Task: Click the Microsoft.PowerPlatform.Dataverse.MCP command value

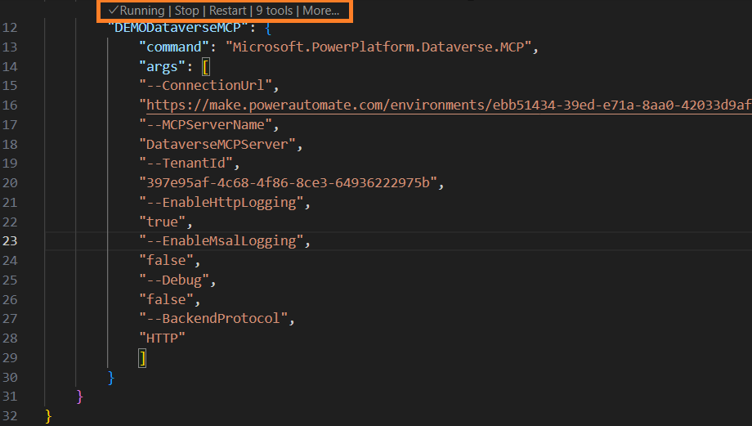Action: tap(380, 47)
